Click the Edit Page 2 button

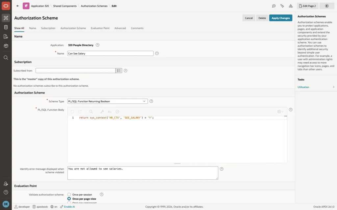click(308, 6)
